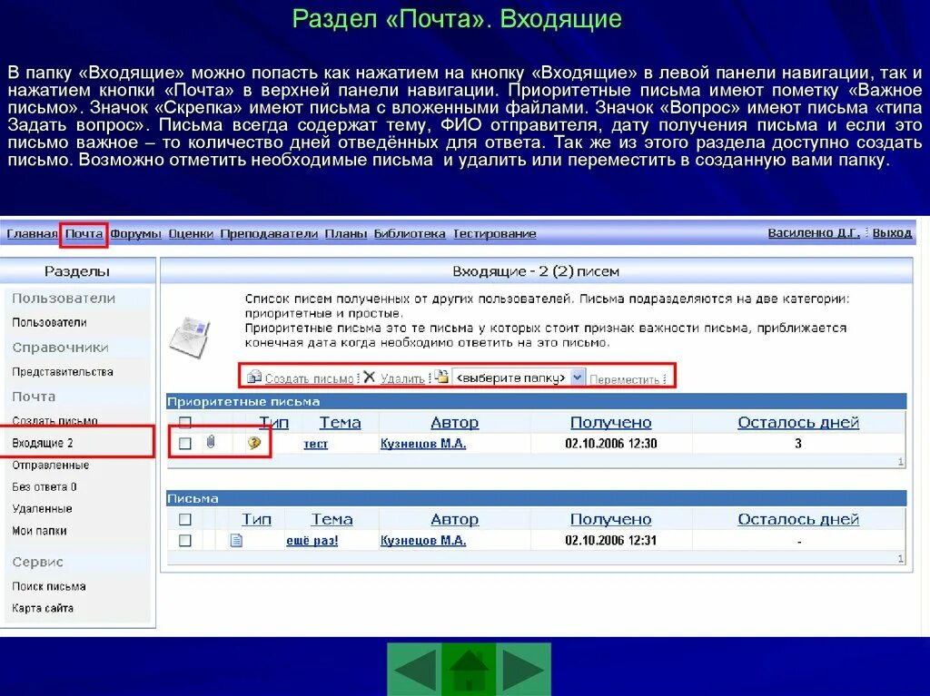
Task: Open Без ответа 0 in the sidebar
Action: pos(44,486)
